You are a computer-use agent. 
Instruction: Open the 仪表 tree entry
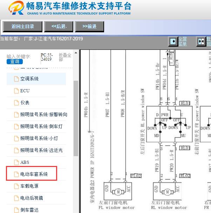25,102
